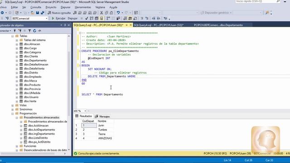Open the Proyecto menu
290x163 pixels.
[51, 7]
